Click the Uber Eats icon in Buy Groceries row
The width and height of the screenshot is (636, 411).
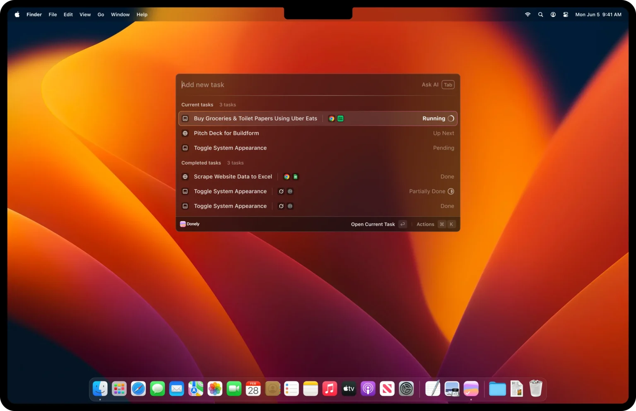tap(340, 118)
